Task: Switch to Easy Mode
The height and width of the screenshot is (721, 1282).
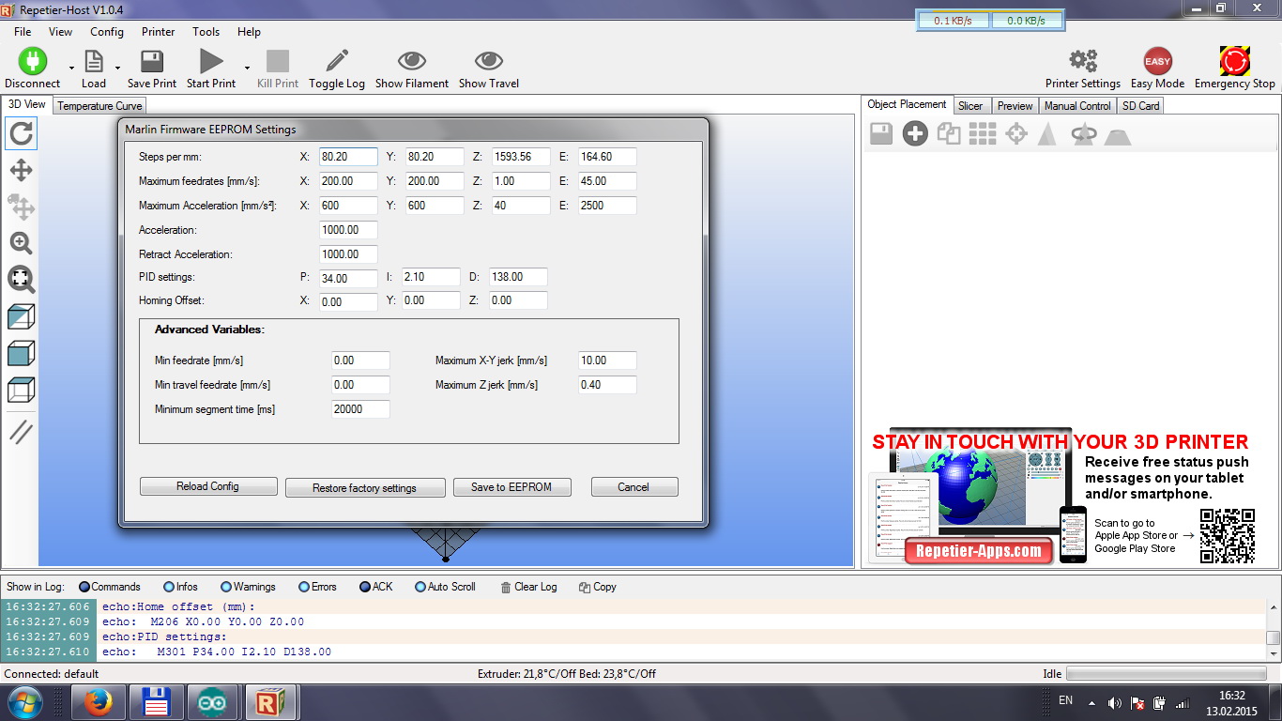Action: tap(1158, 61)
